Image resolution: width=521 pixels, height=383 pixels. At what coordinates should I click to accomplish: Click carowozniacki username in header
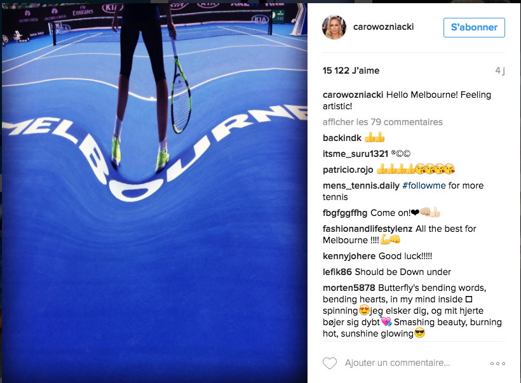383,27
